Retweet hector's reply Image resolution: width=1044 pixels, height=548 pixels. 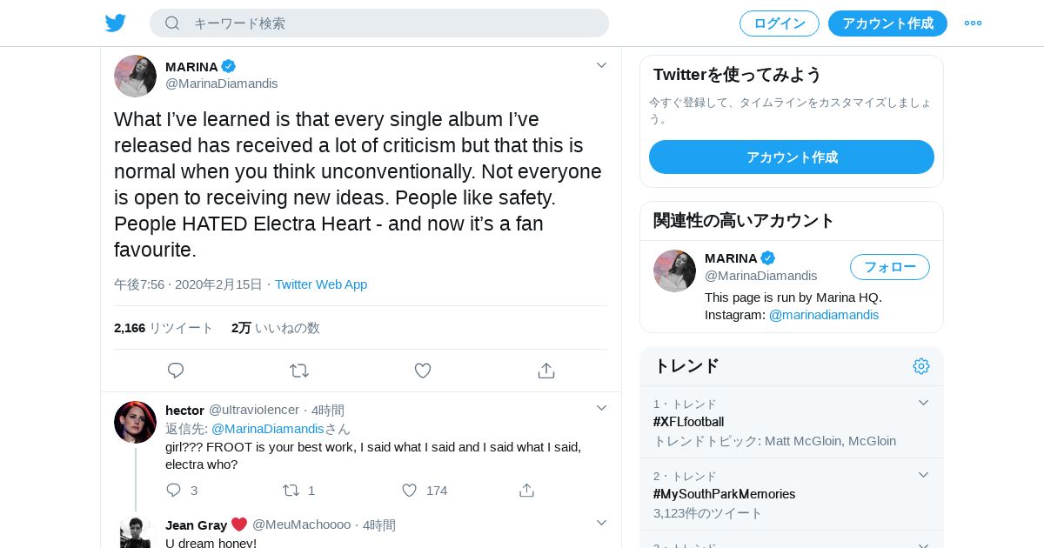[x=291, y=491]
